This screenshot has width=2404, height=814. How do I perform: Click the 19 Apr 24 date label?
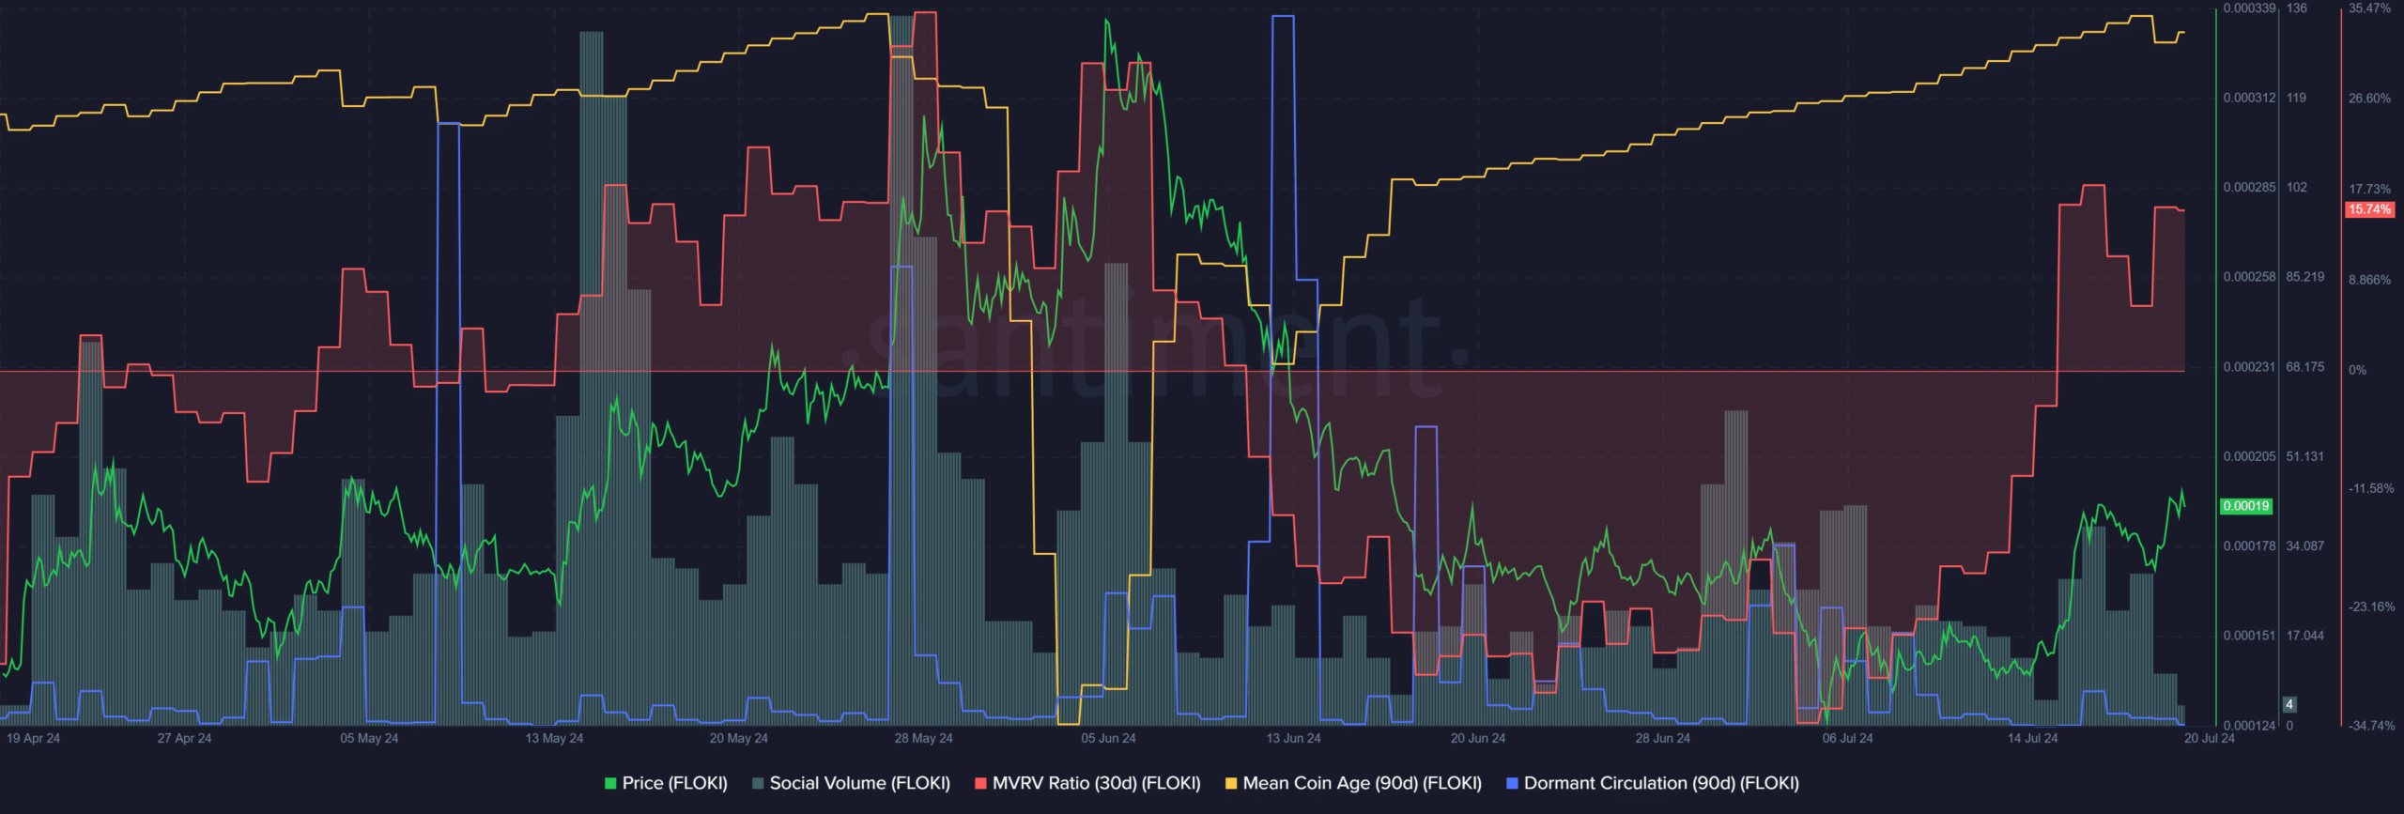33,738
